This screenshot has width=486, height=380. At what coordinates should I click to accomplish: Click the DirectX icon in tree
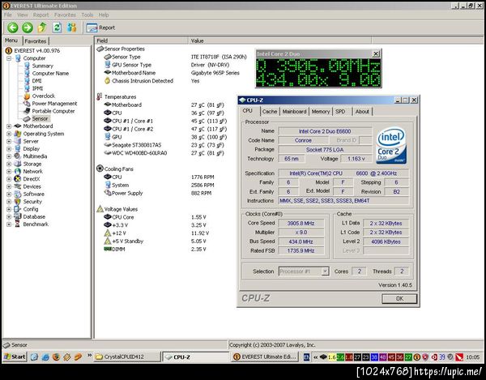[x=19, y=178]
